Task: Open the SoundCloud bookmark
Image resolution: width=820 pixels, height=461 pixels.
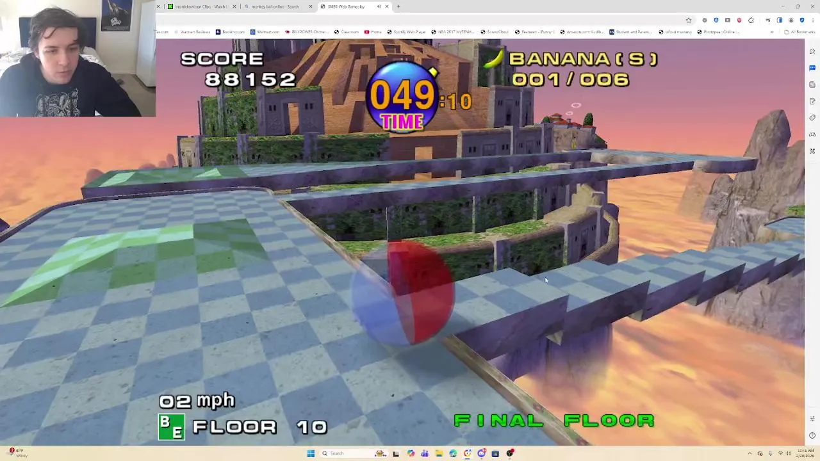Action: pos(494,32)
